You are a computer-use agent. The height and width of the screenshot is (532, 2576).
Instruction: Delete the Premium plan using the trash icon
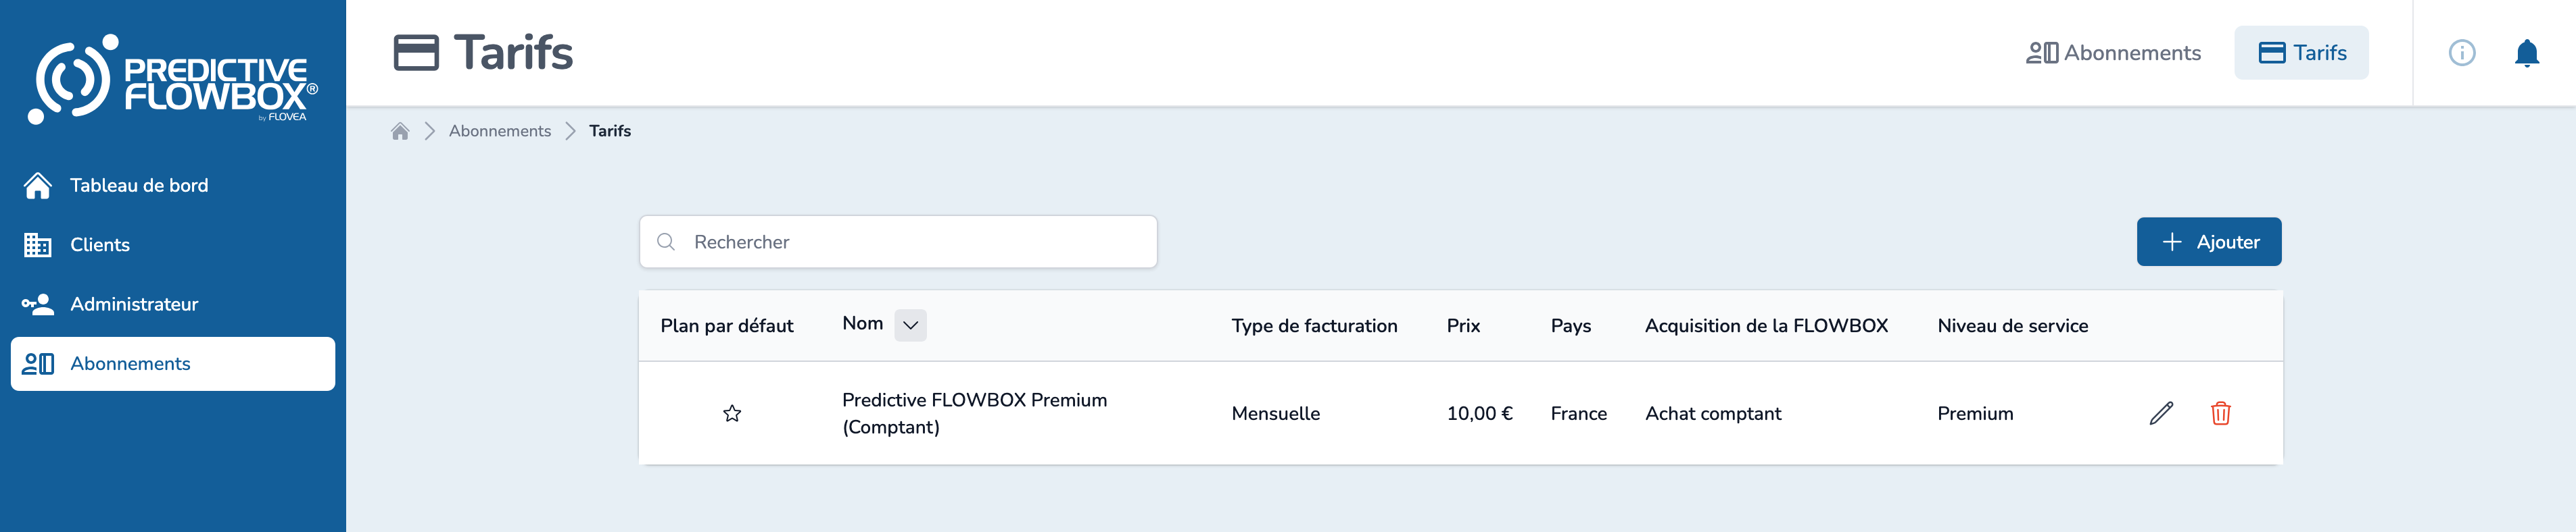(x=2220, y=413)
